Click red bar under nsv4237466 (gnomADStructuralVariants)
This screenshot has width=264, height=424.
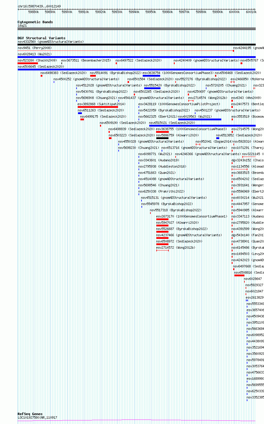pos(162,238)
